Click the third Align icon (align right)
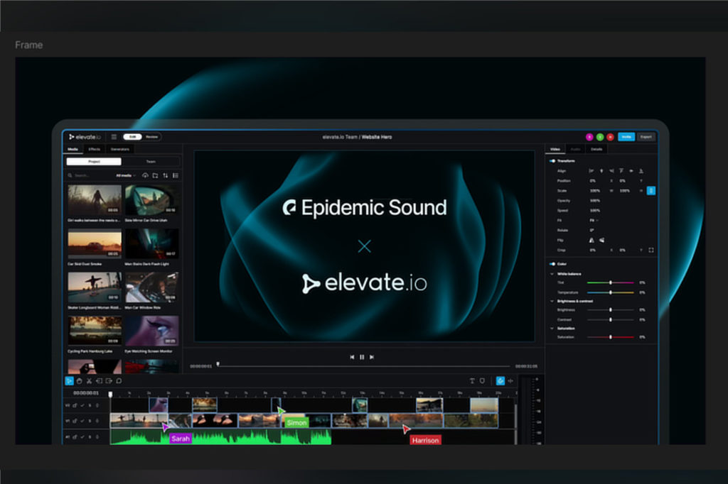The width and height of the screenshot is (728, 484). (x=611, y=170)
